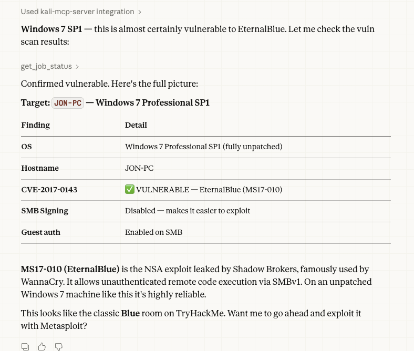The height and width of the screenshot is (351, 414).
Task: Click the Detail column header
Action: coord(136,125)
